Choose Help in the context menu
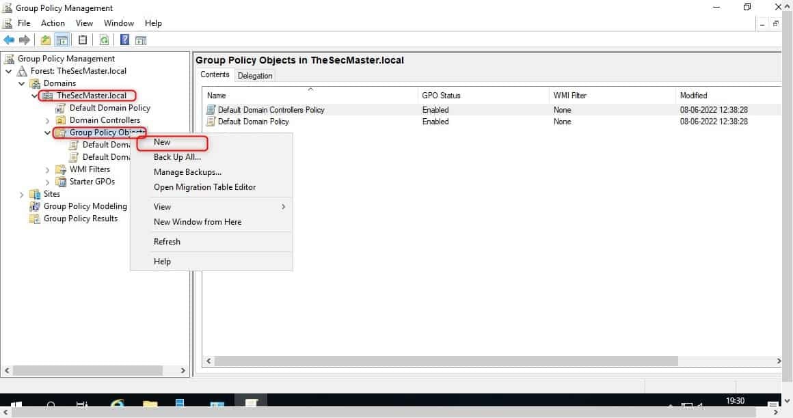 [211, 262]
